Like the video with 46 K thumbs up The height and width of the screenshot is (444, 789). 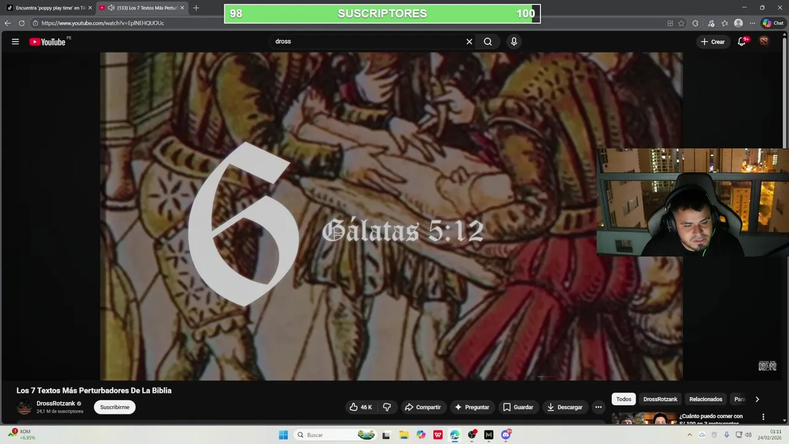coord(361,407)
